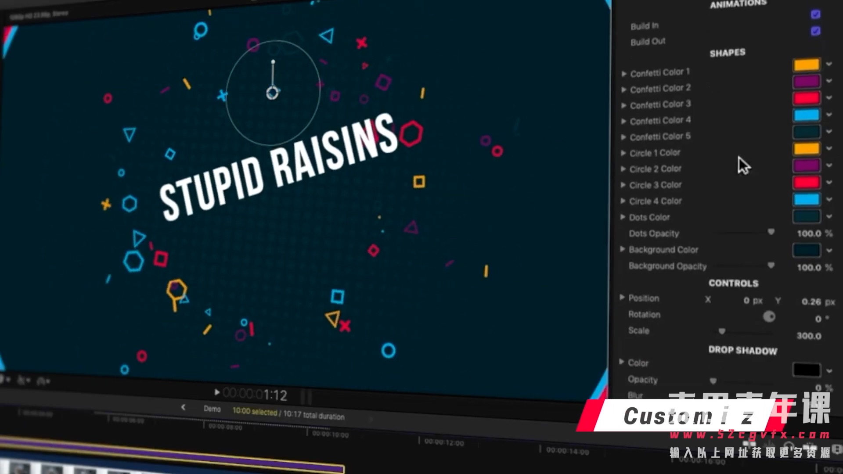The width and height of the screenshot is (843, 474).
Task: Click the Background Opacity 100.0 value field
Action: coord(809,267)
